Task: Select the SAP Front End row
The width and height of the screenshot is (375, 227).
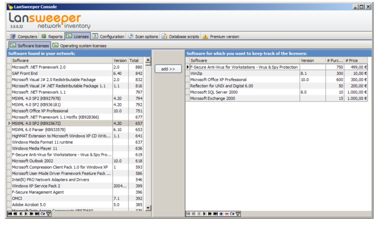Action: (x=61, y=73)
